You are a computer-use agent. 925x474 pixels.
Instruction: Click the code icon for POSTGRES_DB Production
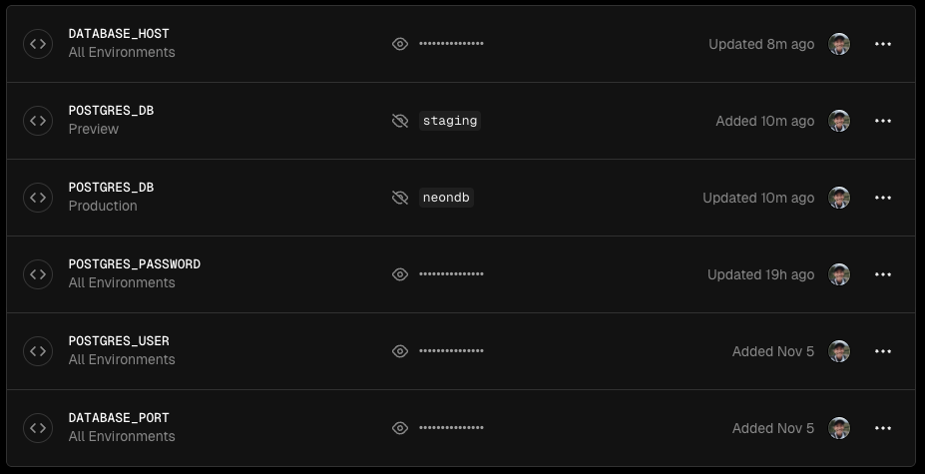point(38,198)
